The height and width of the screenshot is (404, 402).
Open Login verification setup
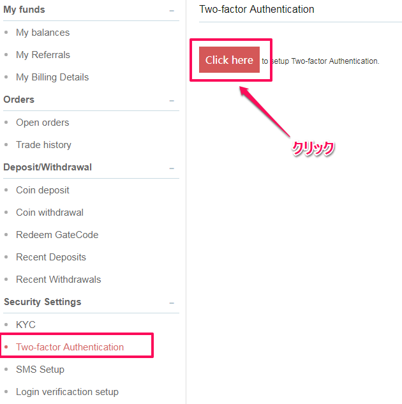pos(67,392)
